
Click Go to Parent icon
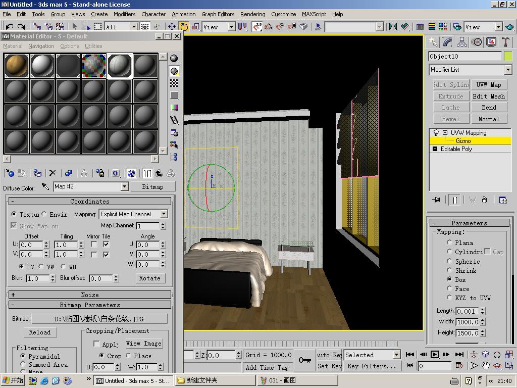click(x=159, y=173)
